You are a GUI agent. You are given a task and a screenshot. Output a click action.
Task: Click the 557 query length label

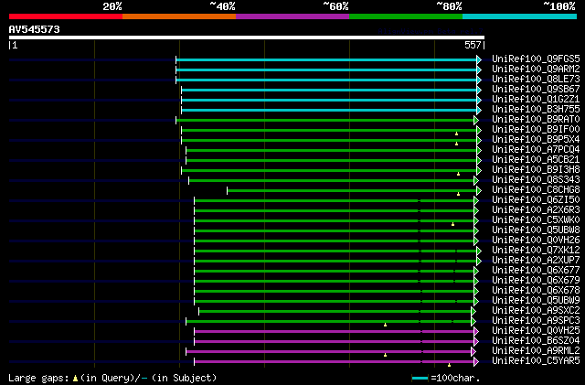pyautogui.click(x=473, y=45)
